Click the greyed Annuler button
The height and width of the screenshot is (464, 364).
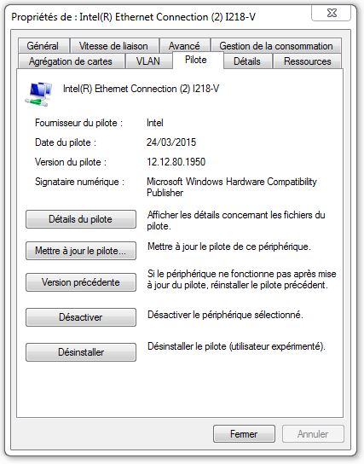(x=313, y=434)
